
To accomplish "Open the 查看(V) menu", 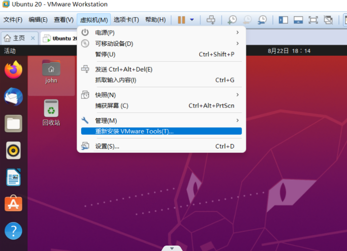I will point(63,20).
